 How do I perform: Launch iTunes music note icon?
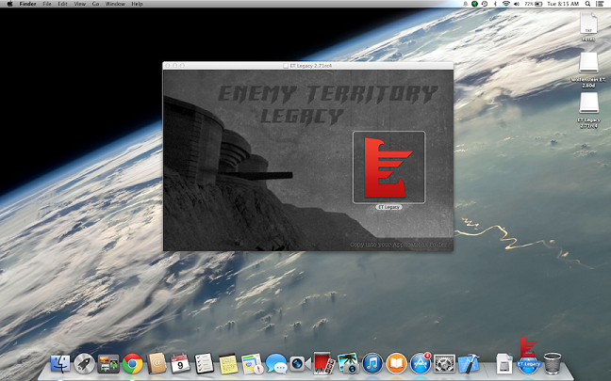tap(372, 364)
